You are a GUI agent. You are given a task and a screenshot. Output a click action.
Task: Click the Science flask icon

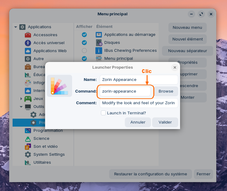[x=28, y=139]
